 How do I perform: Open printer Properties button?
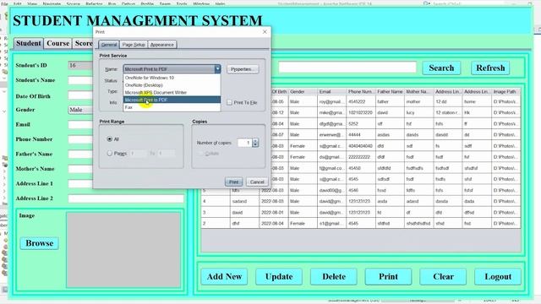click(243, 69)
